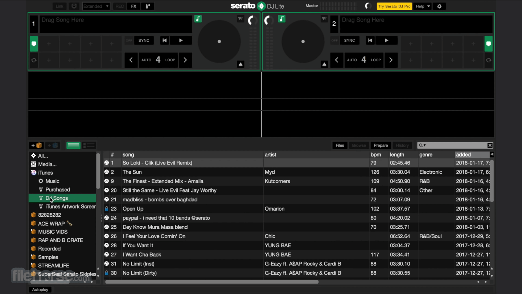Open the setup gear icon
Viewport: 522px width, 294px height.
[439, 6]
